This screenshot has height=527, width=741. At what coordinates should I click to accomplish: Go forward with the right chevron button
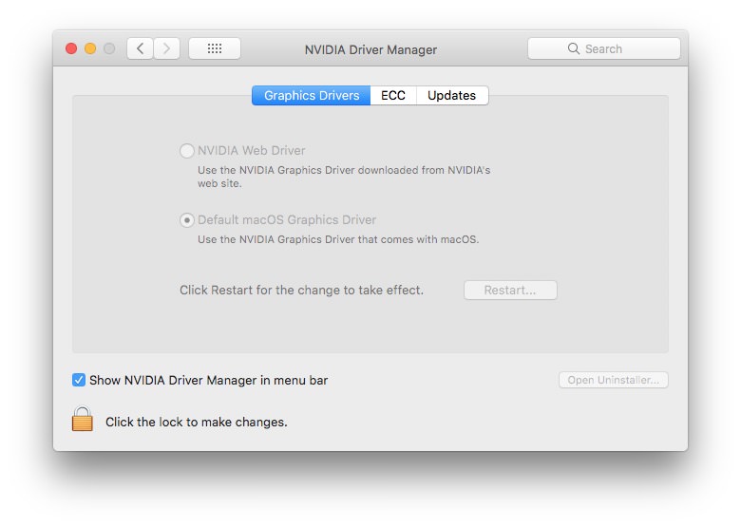pyautogui.click(x=167, y=48)
